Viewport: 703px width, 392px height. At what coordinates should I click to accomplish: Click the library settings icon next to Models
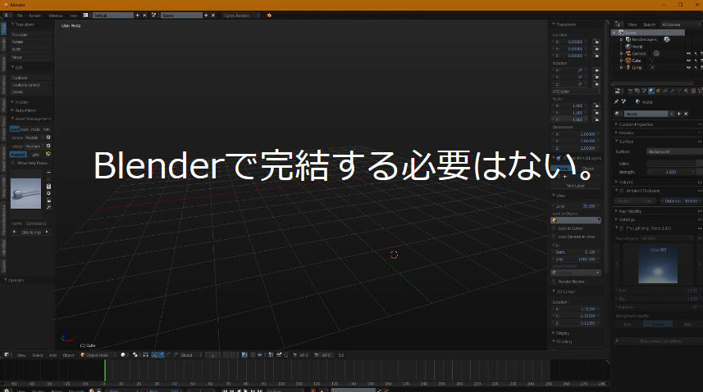point(48,137)
